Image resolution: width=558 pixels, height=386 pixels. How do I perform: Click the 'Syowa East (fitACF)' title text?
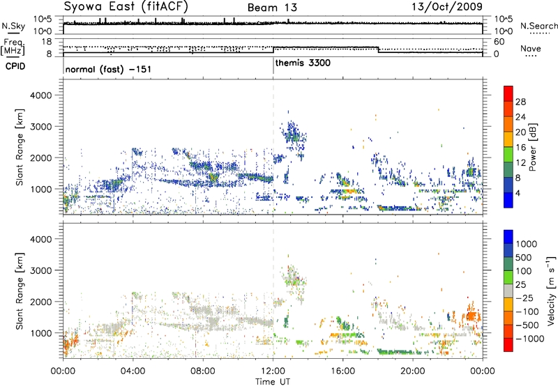[x=126, y=6]
